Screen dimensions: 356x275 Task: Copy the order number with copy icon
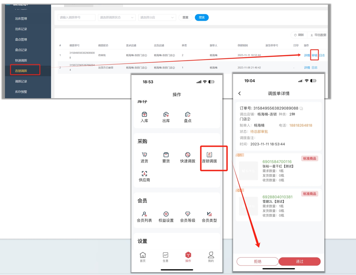coord(301,109)
